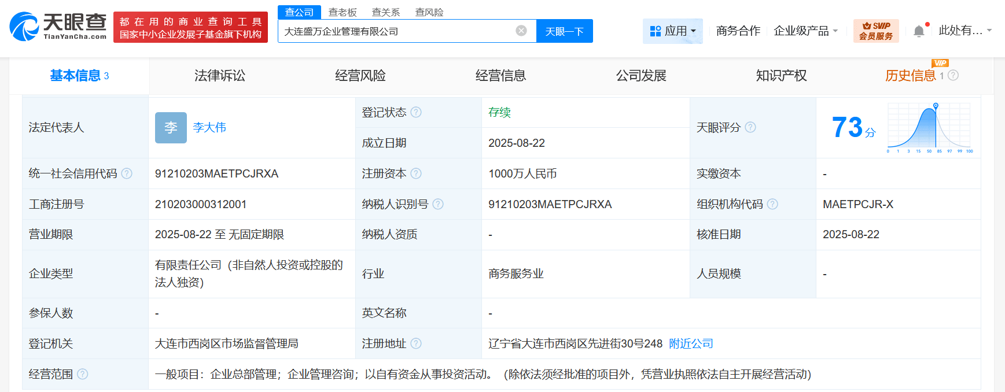Click the 李 avatar of legal representative

(171, 127)
